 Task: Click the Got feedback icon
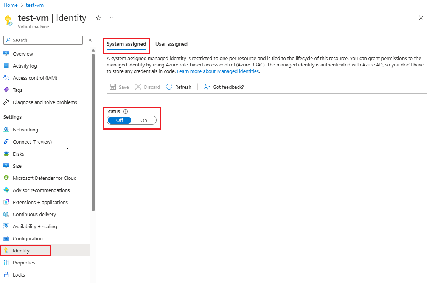207,87
